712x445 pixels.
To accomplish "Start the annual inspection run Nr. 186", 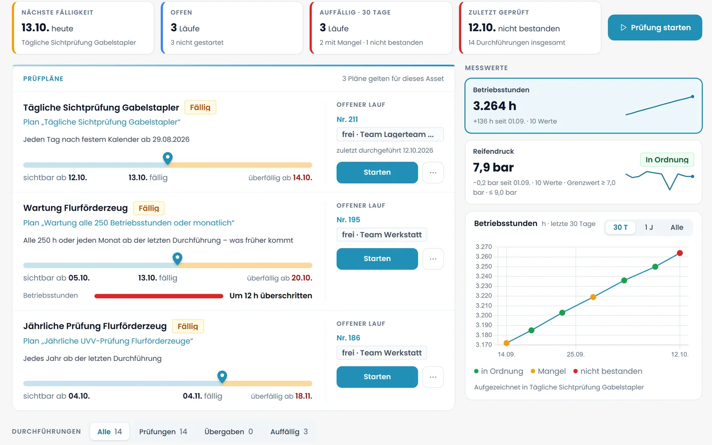I will (x=377, y=377).
